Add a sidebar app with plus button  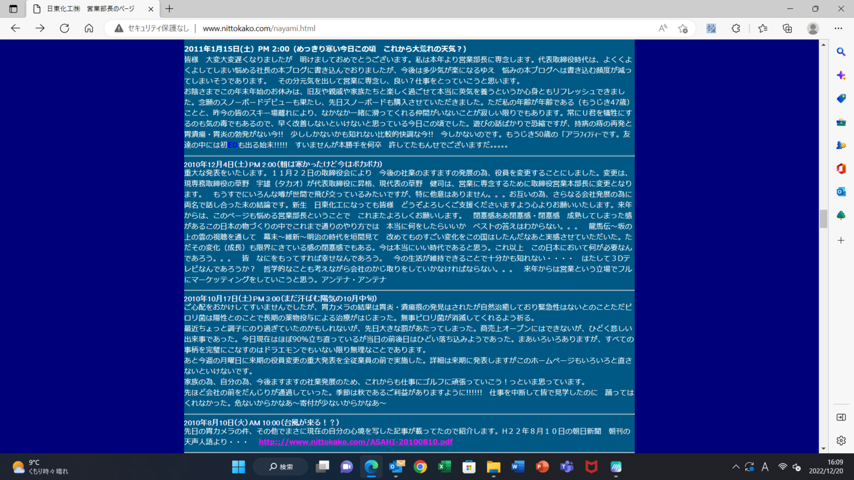[841, 241]
